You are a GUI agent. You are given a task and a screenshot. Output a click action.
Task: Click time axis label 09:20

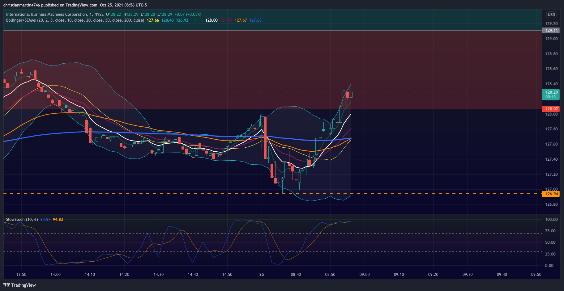[433, 274]
